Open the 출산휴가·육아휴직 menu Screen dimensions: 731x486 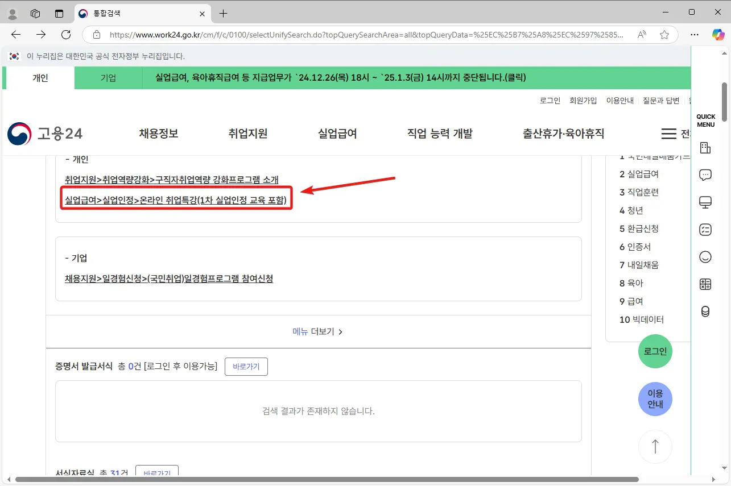[564, 134]
